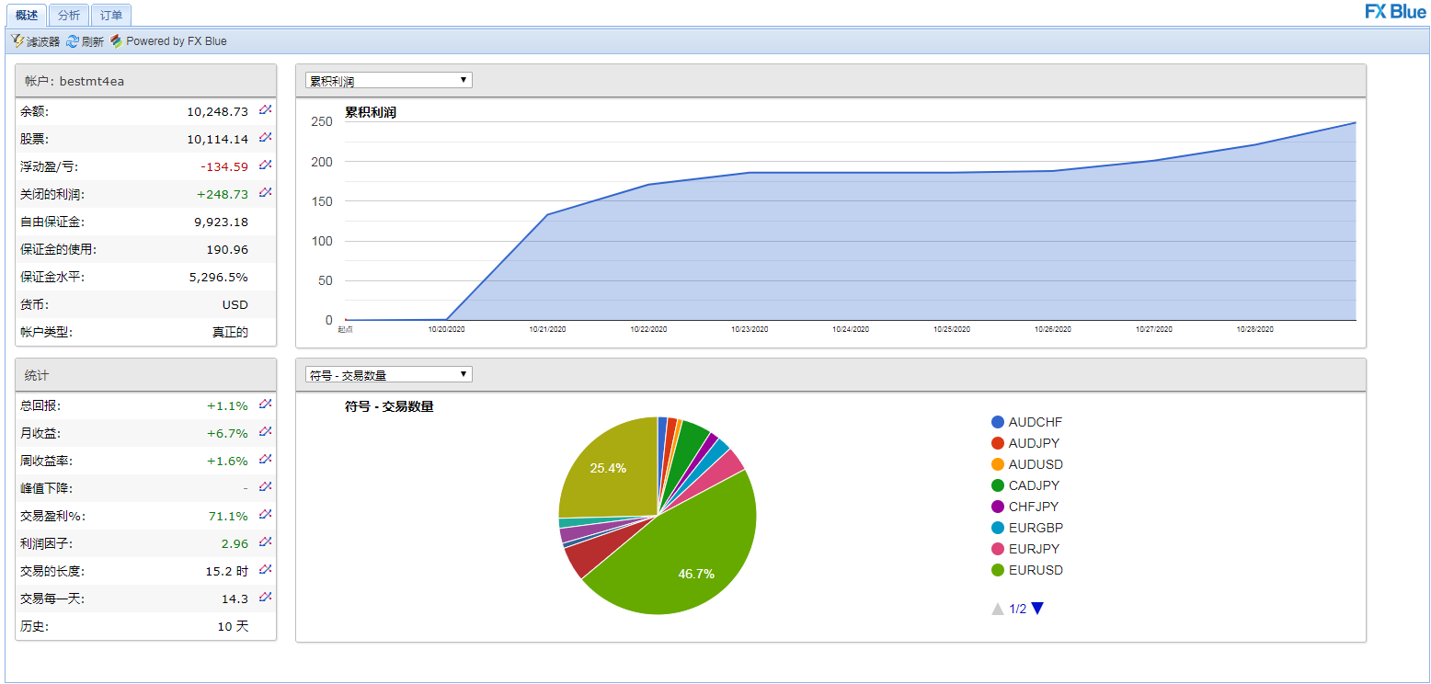Image resolution: width=1431 pixels, height=684 pixels.
Task: Click the FX Blue logo
Action: point(1395,12)
